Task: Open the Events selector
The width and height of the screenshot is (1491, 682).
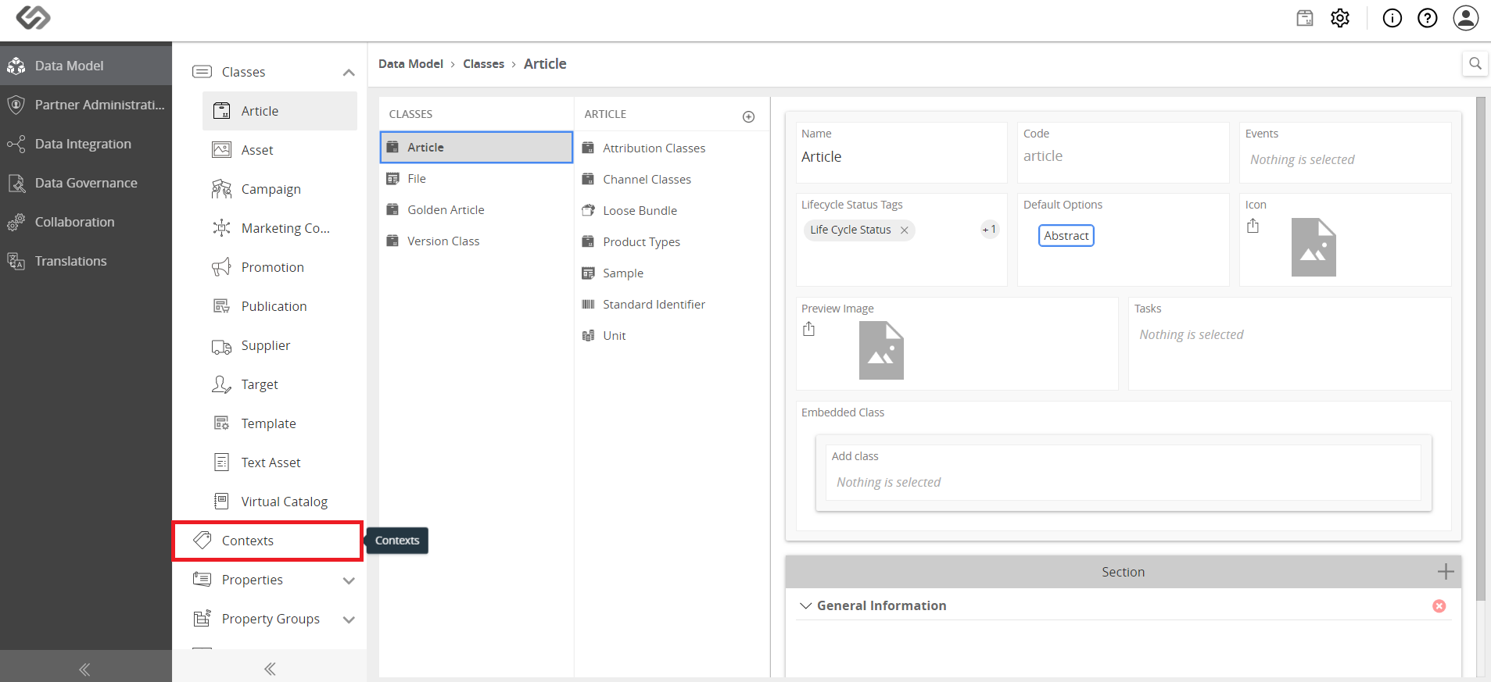Action: 1346,152
